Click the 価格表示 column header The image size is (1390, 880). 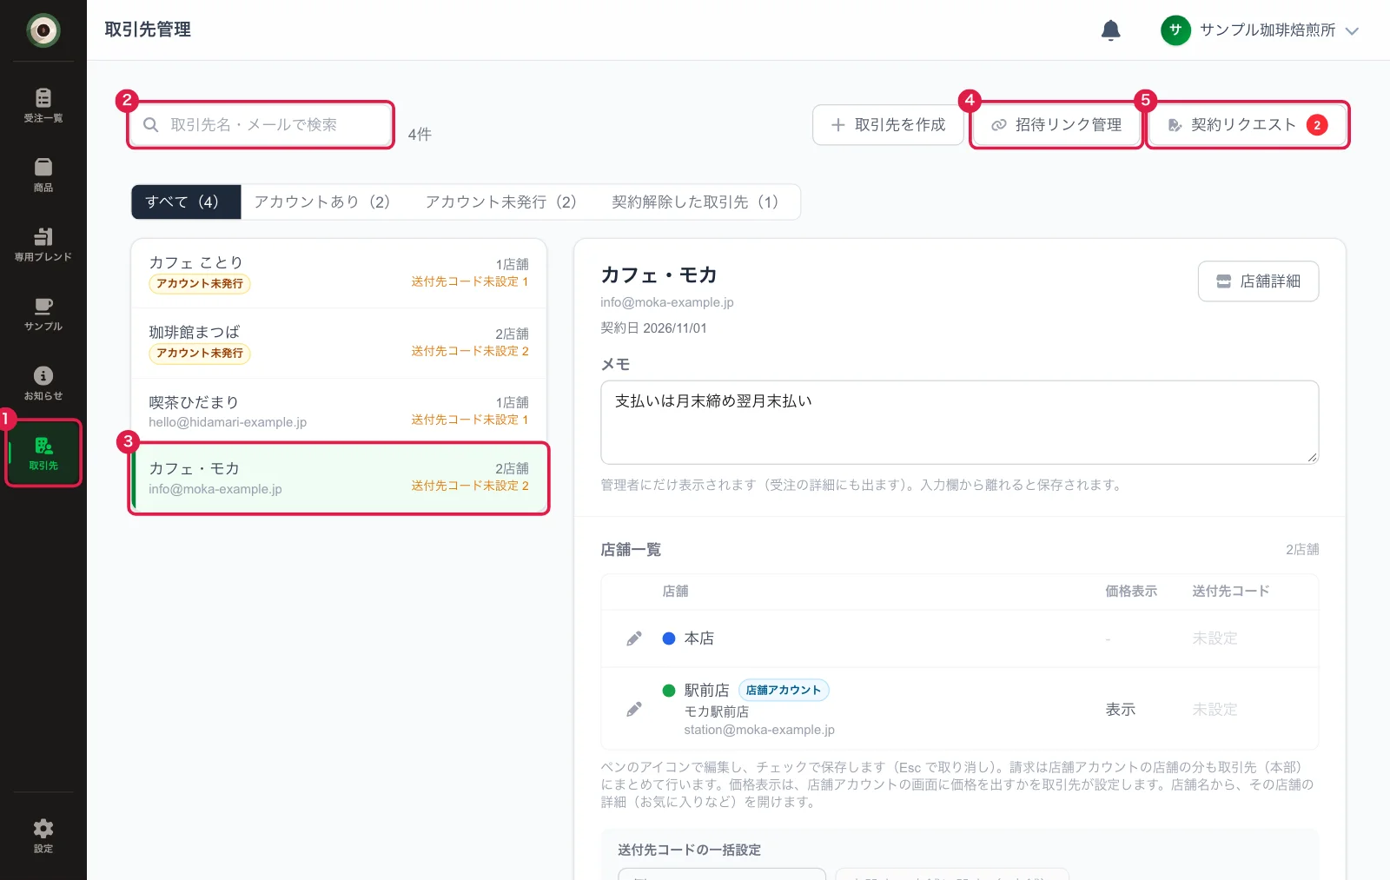pos(1131,591)
